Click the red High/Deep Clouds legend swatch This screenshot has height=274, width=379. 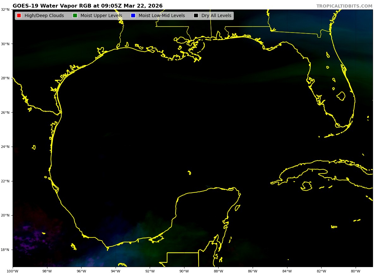pos(19,16)
